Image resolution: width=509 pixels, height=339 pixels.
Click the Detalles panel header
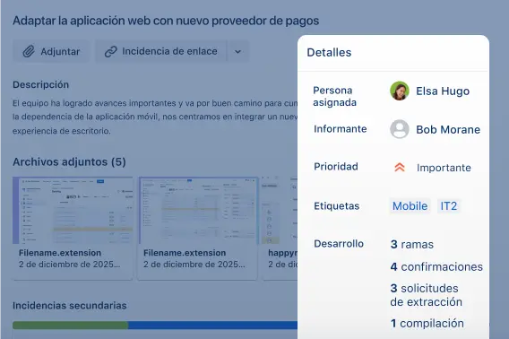pos(329,52)
